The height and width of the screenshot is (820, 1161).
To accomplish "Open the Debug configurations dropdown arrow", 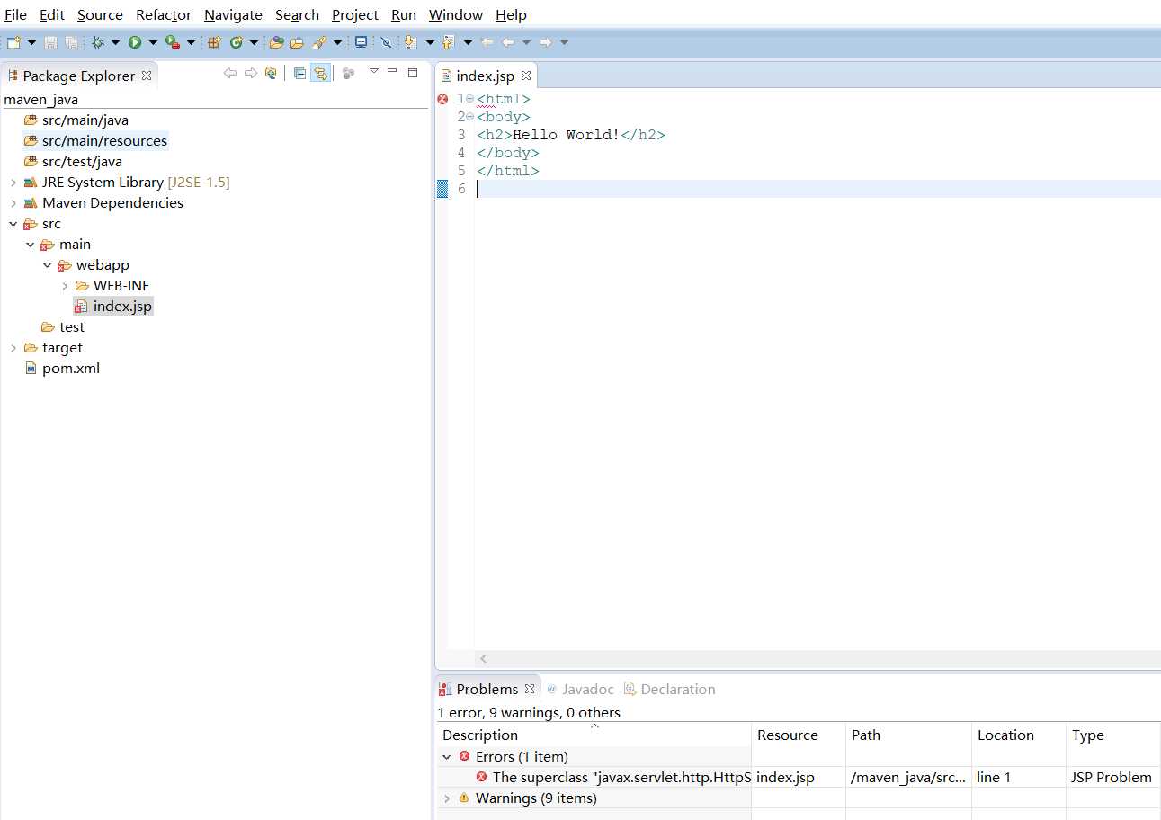I will click(x=115, y=42).
